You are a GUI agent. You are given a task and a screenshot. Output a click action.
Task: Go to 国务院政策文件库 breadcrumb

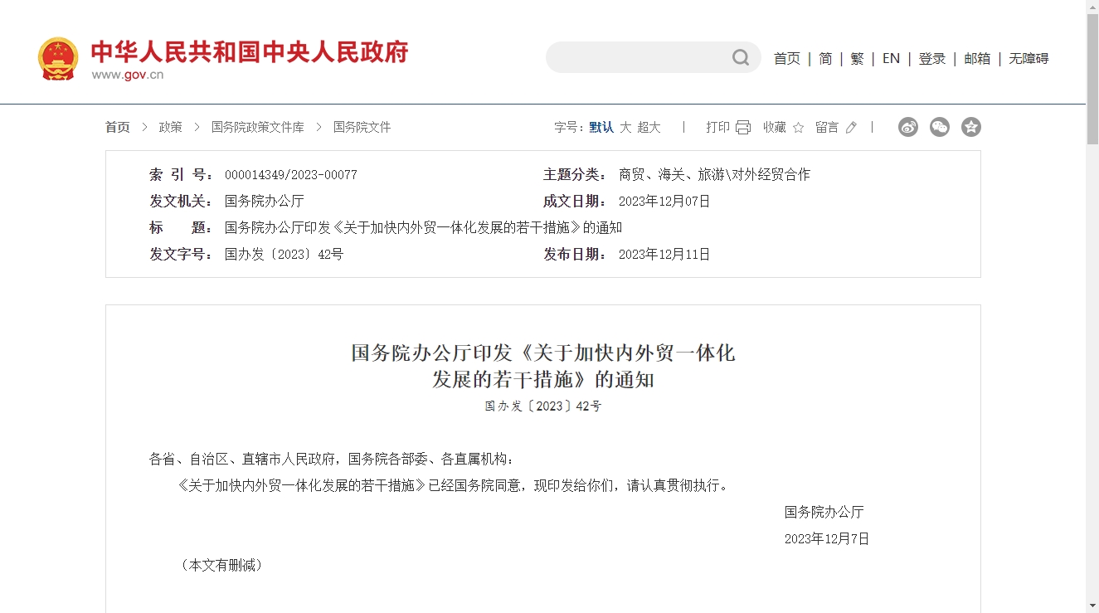click(258, 127)
